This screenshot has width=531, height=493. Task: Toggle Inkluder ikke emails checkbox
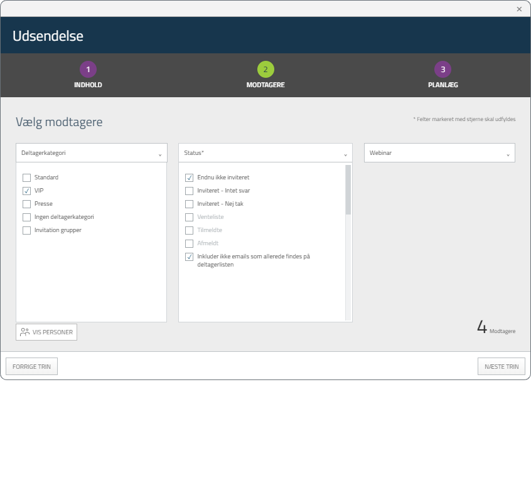(x=190, y=257)
